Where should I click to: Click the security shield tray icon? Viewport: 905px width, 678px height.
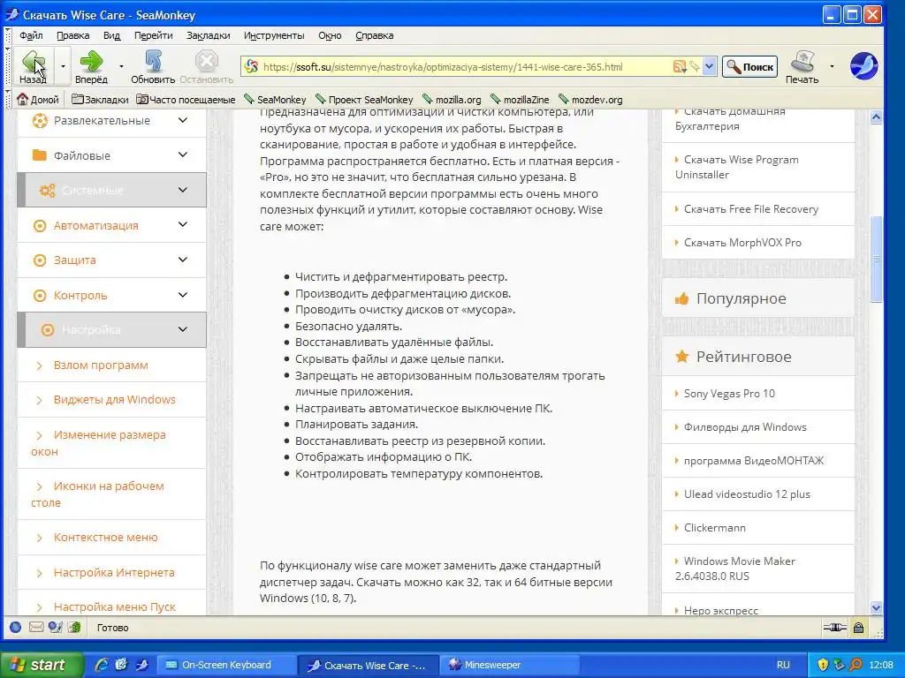pos(823,665)
